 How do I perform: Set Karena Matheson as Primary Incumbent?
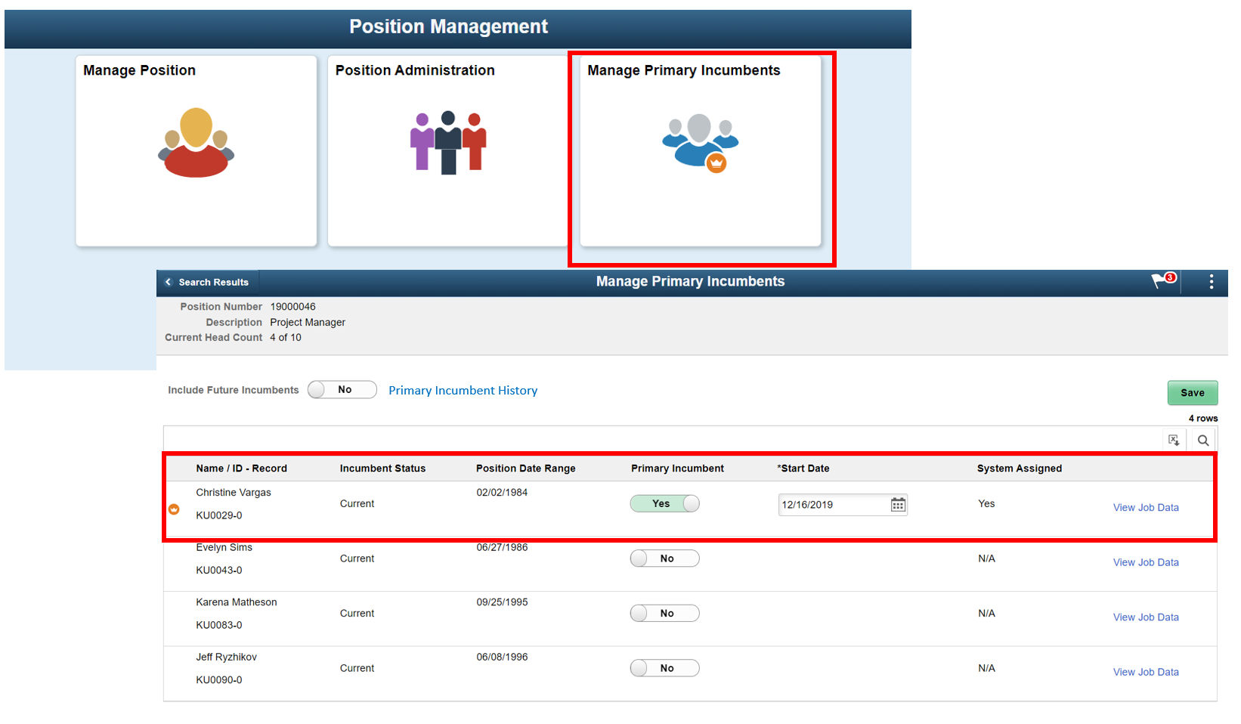tap(664, 614)
